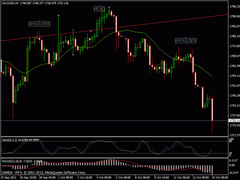Click the 5 Oct 08:00 time label
Image resolution: width=240 pixels, height=180 pixels.
click(123, 177)
